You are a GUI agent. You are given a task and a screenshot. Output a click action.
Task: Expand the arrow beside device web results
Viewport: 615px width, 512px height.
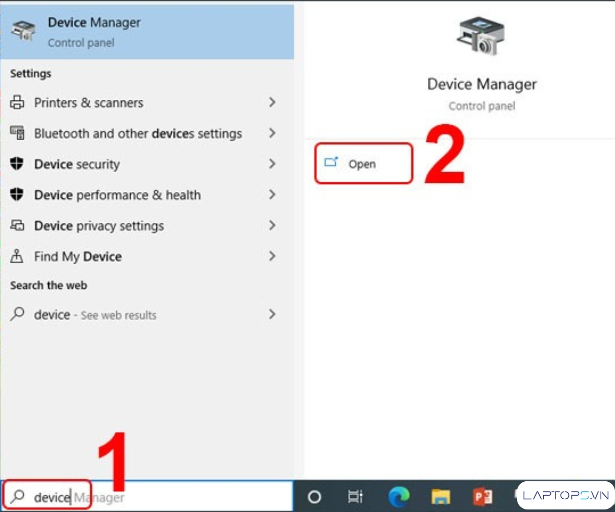coord(272,314)
